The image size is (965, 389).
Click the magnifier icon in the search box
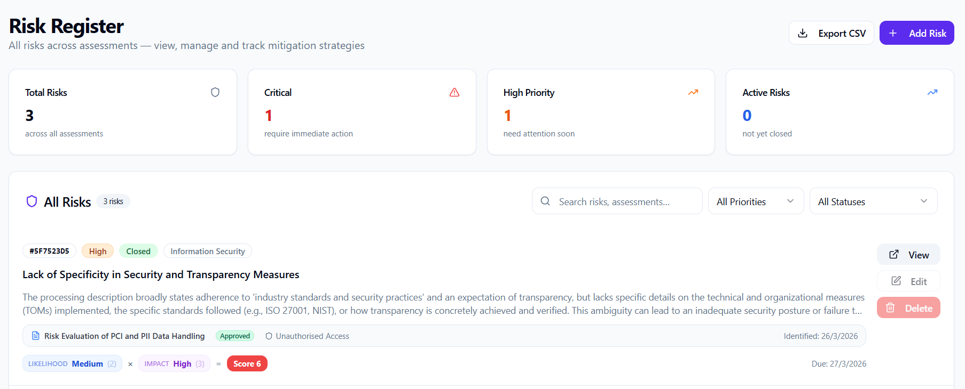pyautogui.click(x=545, y=201)
